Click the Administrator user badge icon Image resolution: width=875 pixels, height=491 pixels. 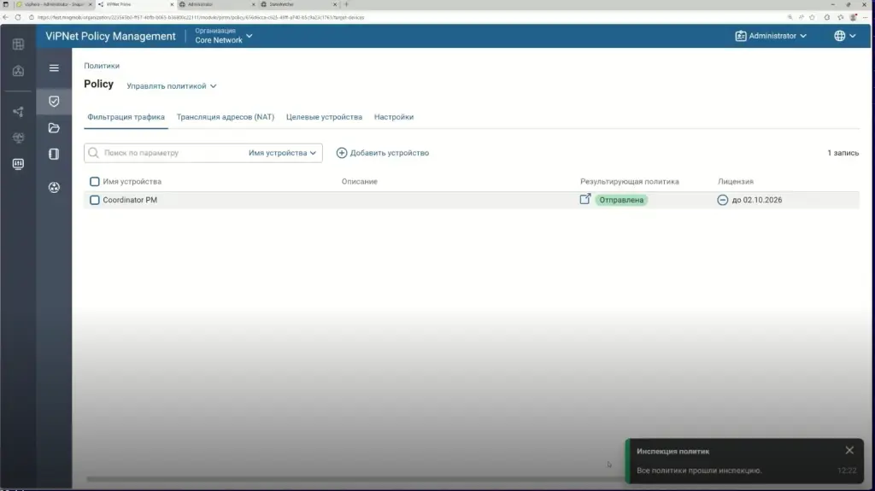coord(741,36)
